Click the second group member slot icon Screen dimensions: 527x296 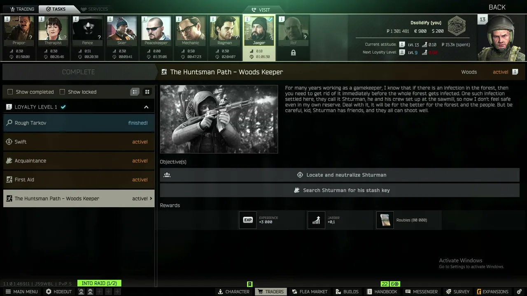(x=90, y=291)
